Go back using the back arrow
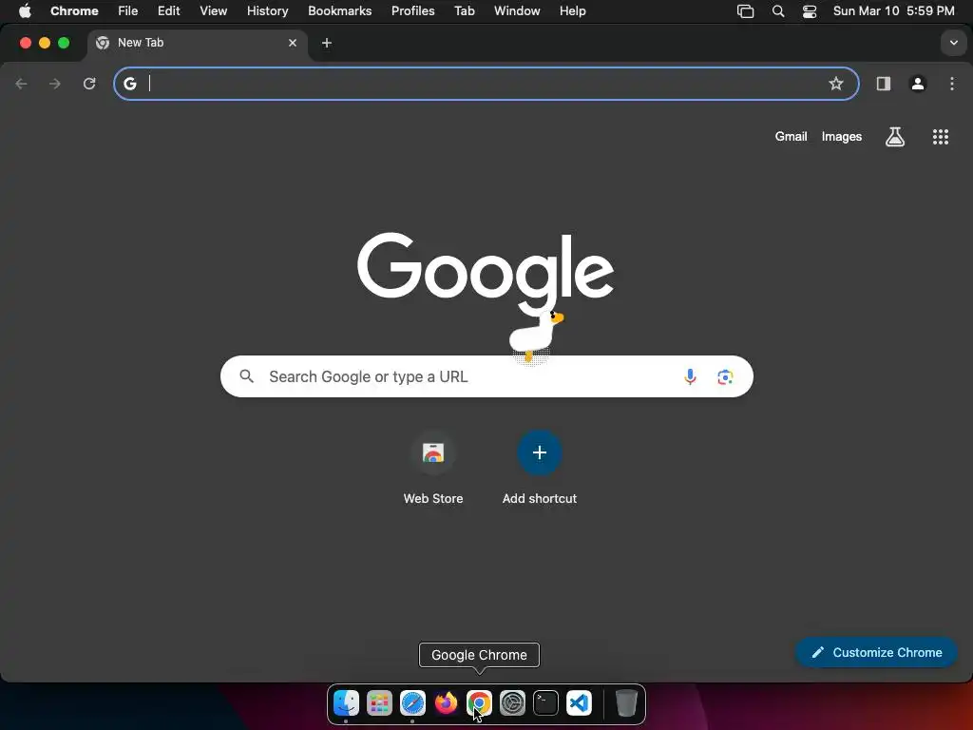 (x=21, y=84)
